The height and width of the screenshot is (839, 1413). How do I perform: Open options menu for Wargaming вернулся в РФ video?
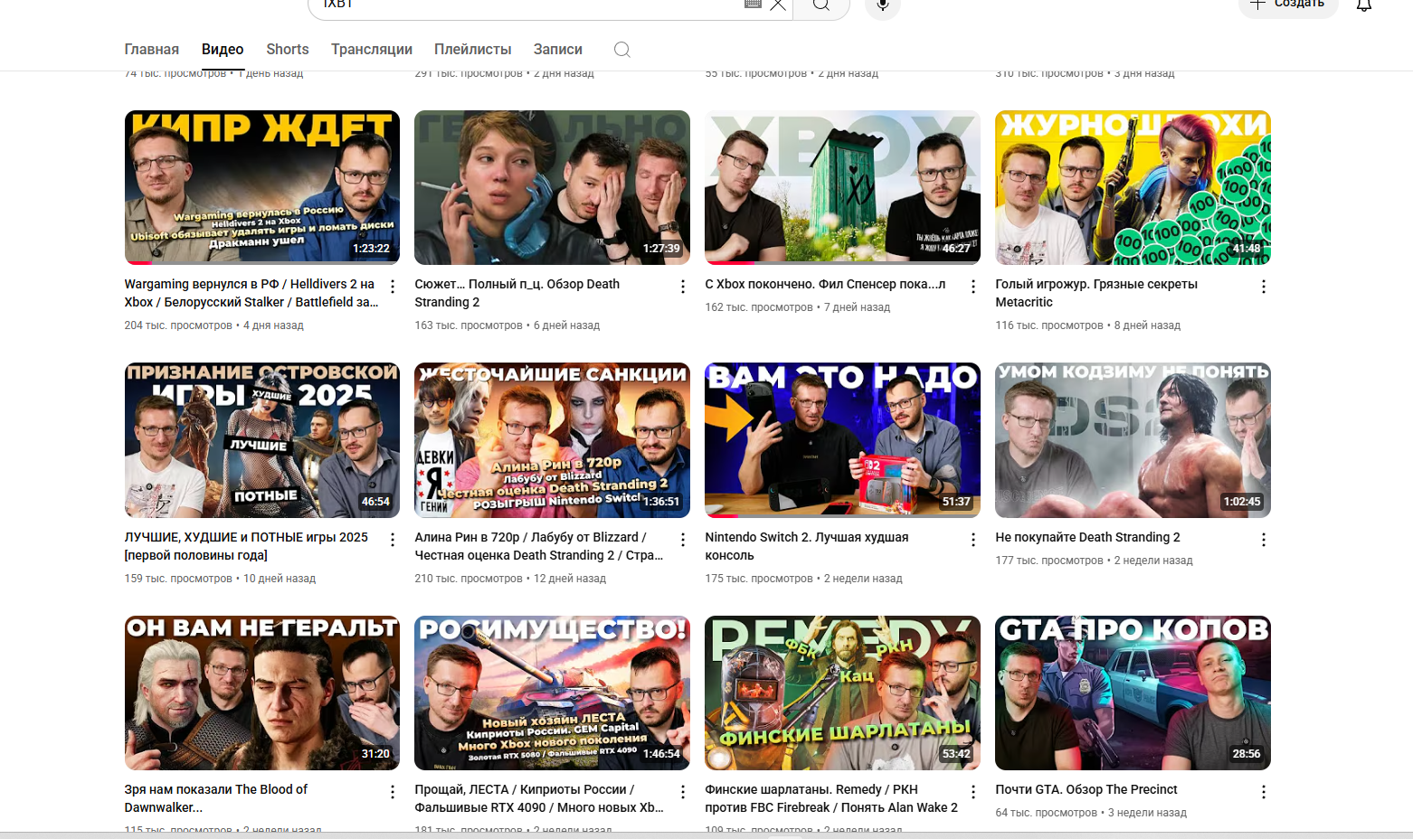click(x=393, y=287)
